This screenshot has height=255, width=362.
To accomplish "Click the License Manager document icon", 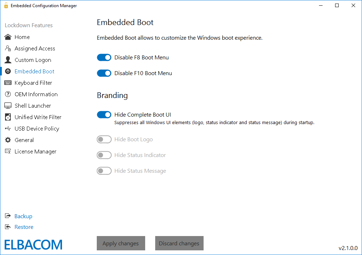I will [x=8, y=151].
